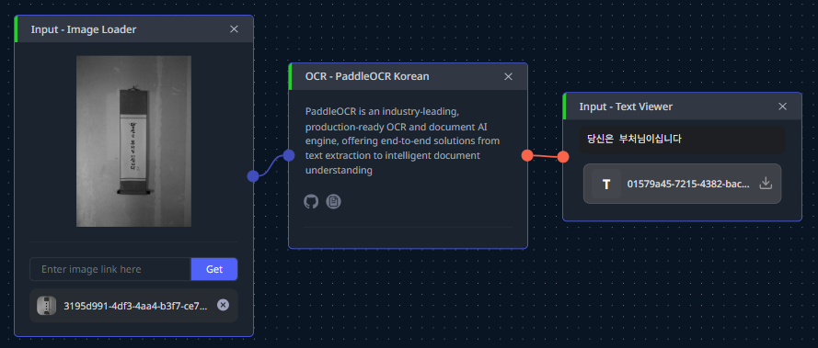Click the small image file thumbnail icon
Image resolution: width=818 pixels, height=348 pixels.
[x=46, y=306]
